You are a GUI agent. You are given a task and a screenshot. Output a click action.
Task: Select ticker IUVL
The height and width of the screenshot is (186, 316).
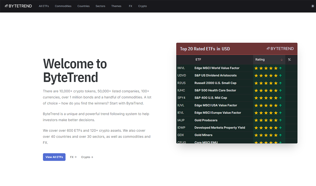(181, 105)
